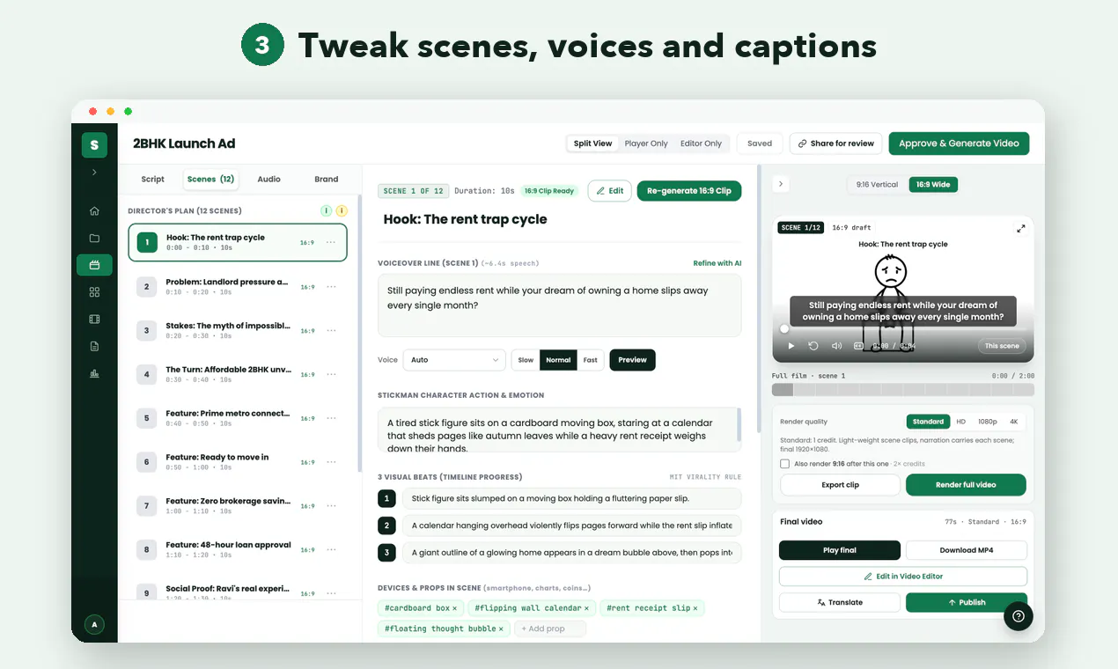Mute the preview with the speaker icon
This screenshot has height=669, width=1118.
836,346
